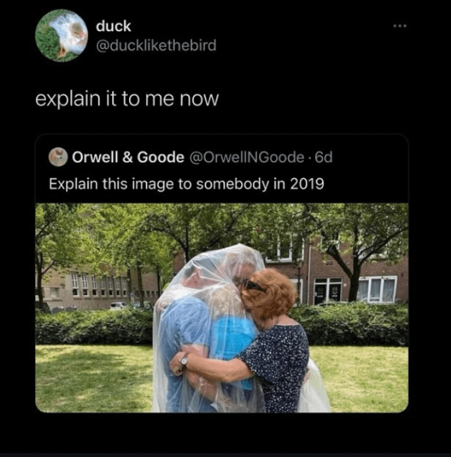Image resolution: width=451 pixels, height=457 pixels.
Task: Open the @ducklikethebird handle link
Action: [156, 46]
